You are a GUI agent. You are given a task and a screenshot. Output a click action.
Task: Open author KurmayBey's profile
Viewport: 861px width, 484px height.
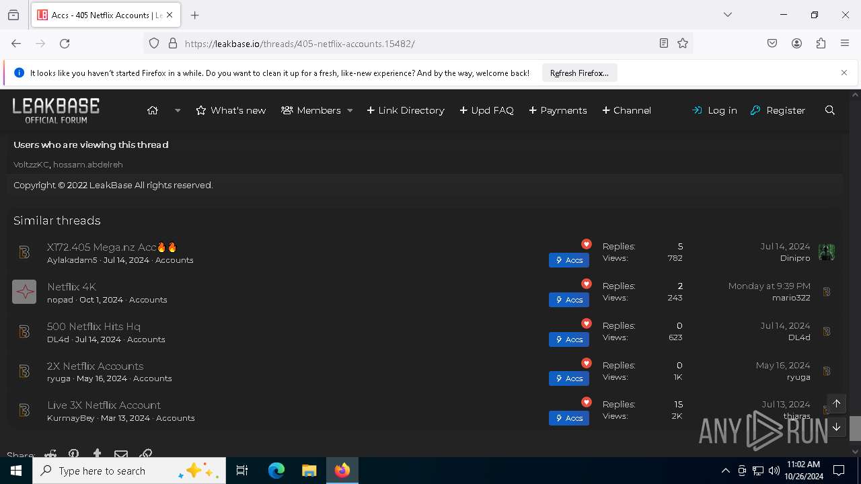[x=71, y=417]
